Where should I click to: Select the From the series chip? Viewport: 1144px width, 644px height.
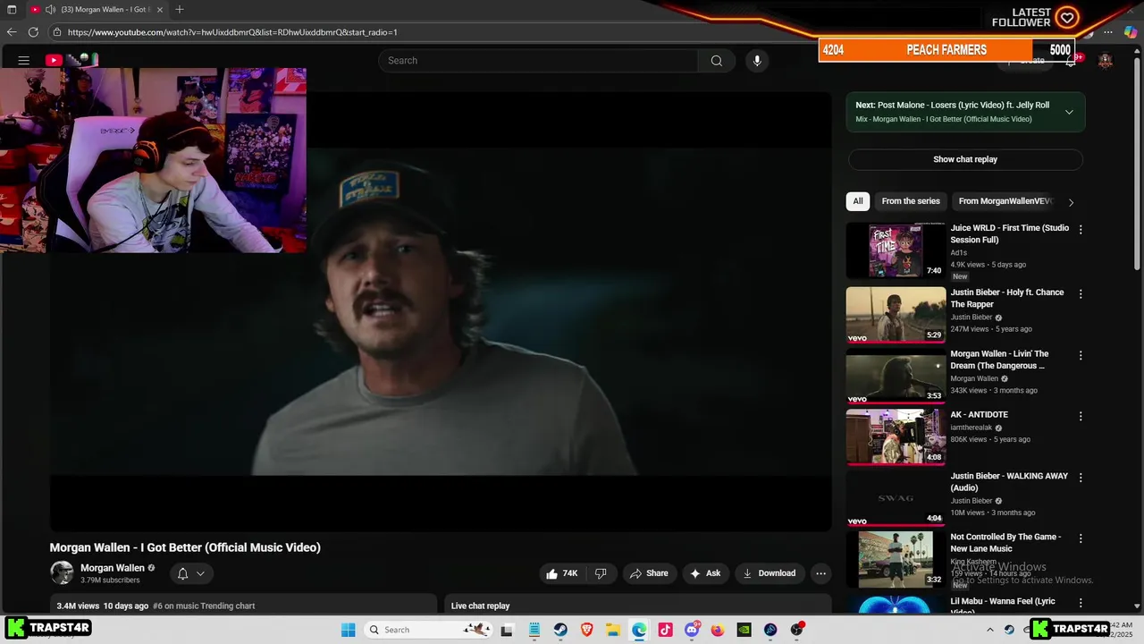[911, 201]
